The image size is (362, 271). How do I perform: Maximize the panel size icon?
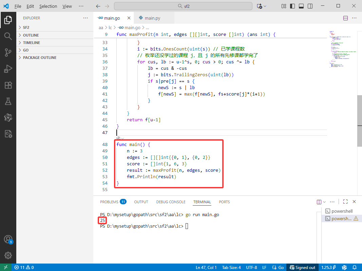point(345,202)
